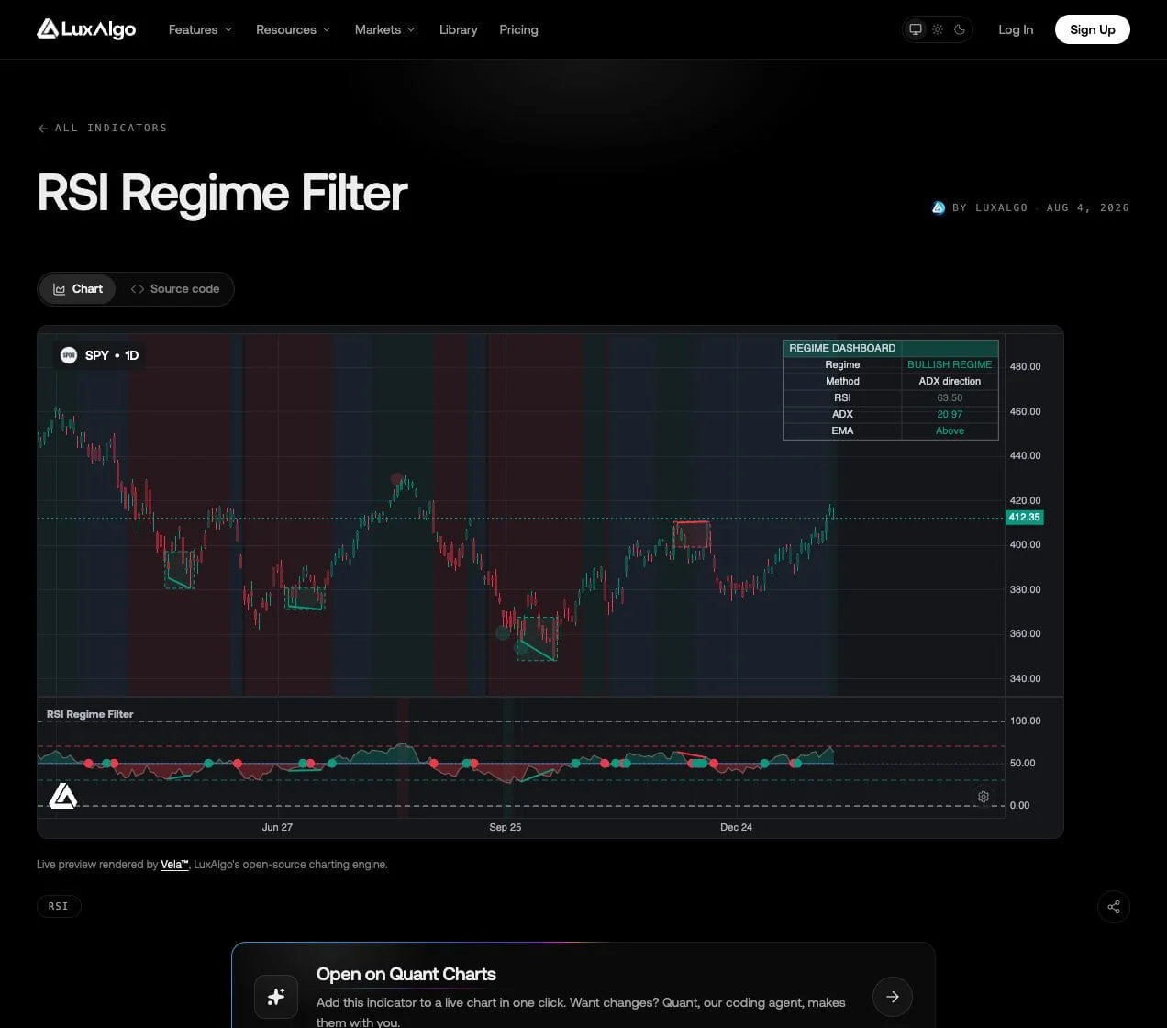This screenshot has width=1167, height=1028.
Task: Select the system theme monitor icon
Action: pos(916,29)
